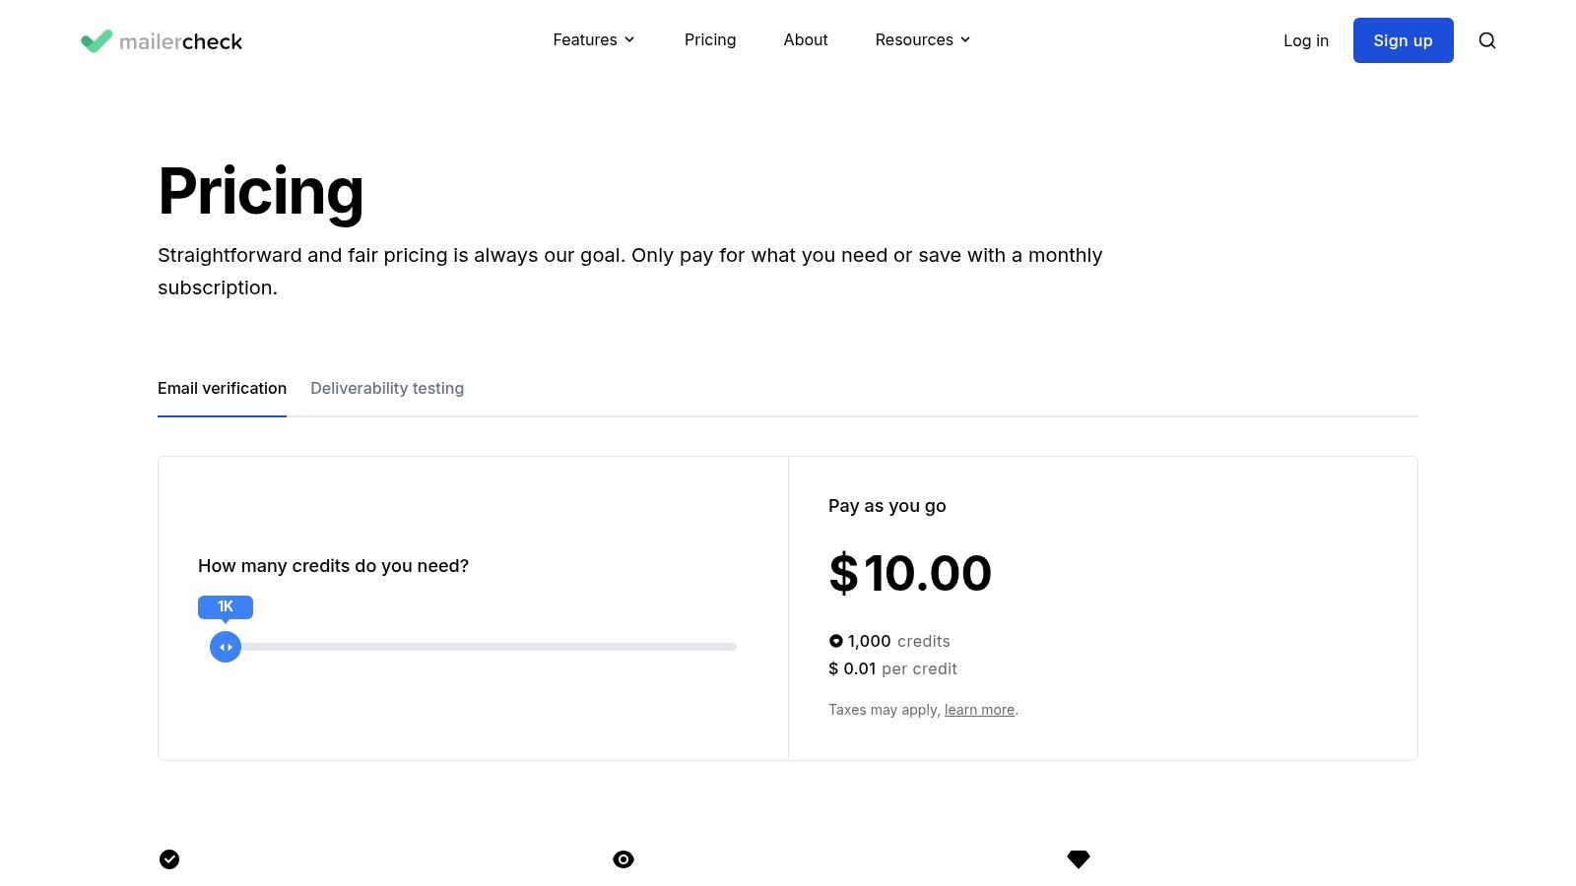
Task: Go to the About page
Action: (806, 39)
